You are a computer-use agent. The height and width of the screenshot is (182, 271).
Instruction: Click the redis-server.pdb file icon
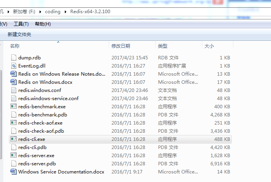click(14, 163)
